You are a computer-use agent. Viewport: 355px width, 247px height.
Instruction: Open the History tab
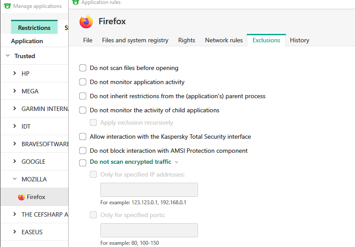[299, 40]
